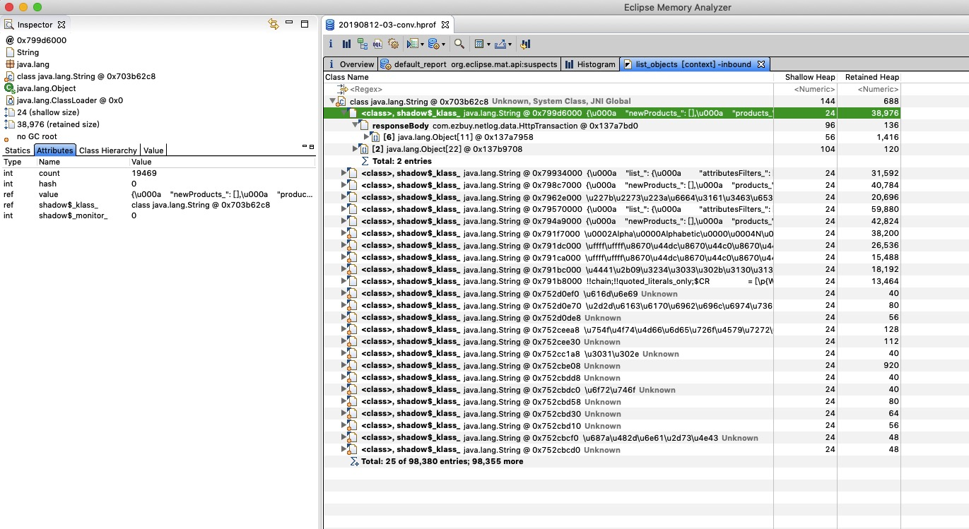The height and width of the screenshot is (529, 969).
Task: Sort by the Shallow Heap column header
Action: (x=805, y=77)
